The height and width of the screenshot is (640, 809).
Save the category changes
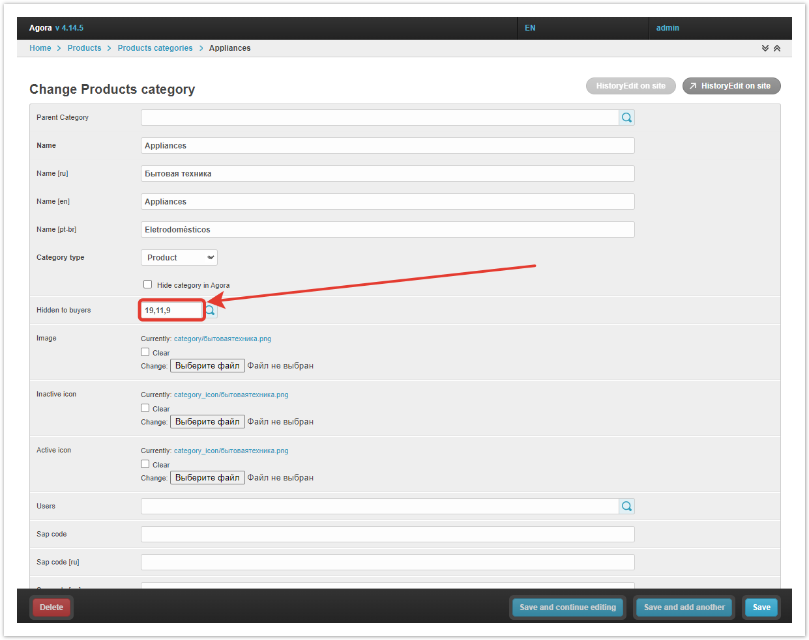[761, 607]
